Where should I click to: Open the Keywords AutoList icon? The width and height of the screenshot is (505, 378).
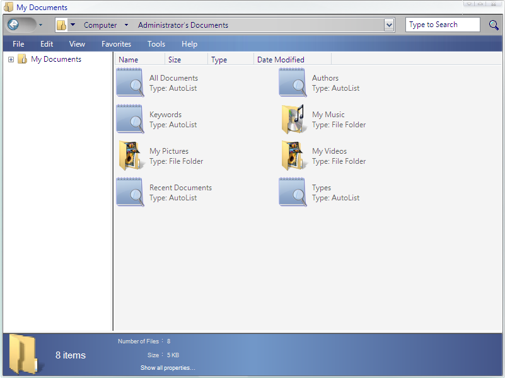(x=130, y=120)
